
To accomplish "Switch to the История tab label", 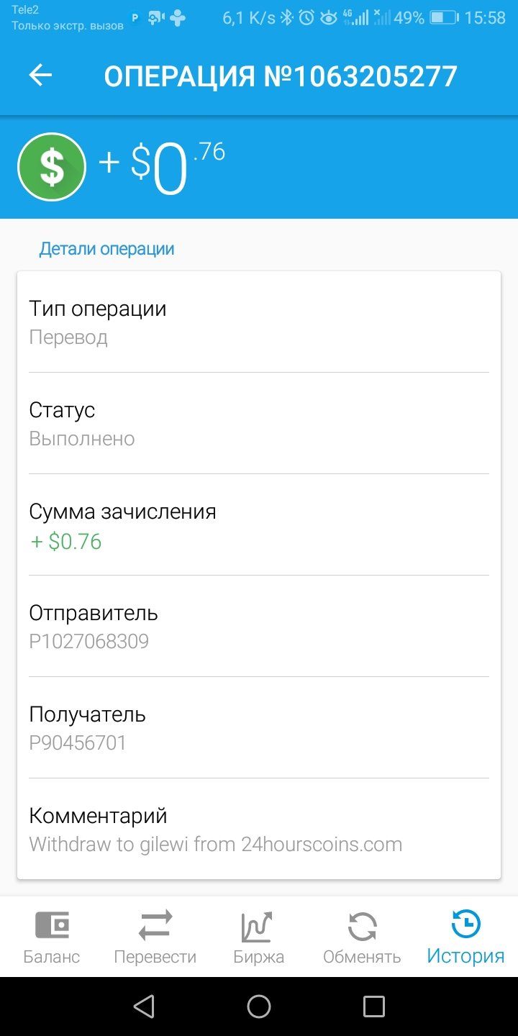I will tap(465, 956).
